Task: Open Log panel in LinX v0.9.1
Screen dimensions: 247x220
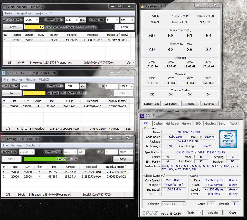Action: [129, 129]
